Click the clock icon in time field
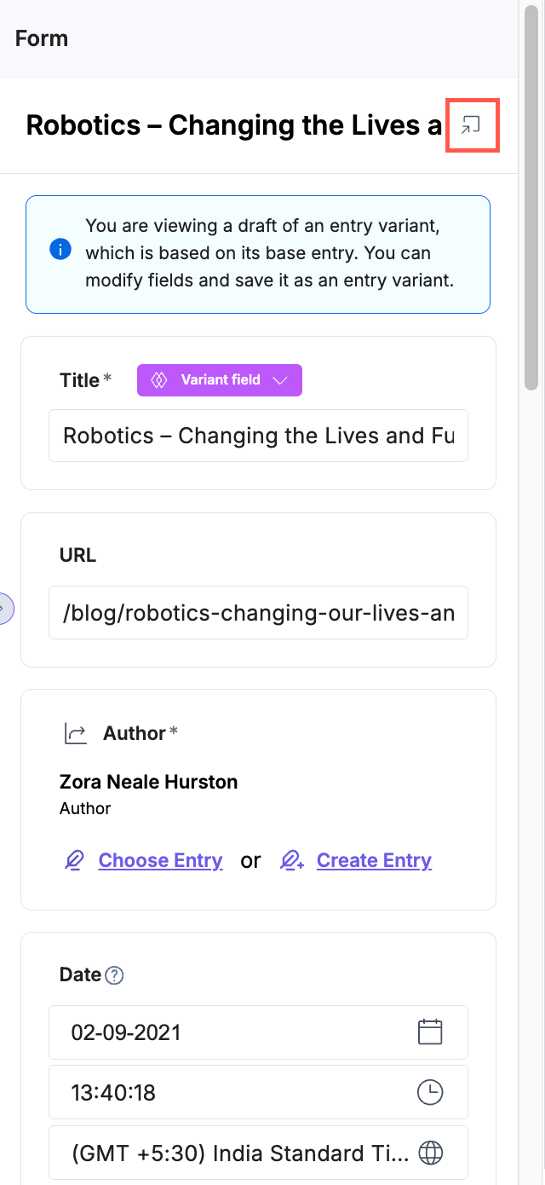Viewport: 545px width, 1185px height. pos(430,1092)
